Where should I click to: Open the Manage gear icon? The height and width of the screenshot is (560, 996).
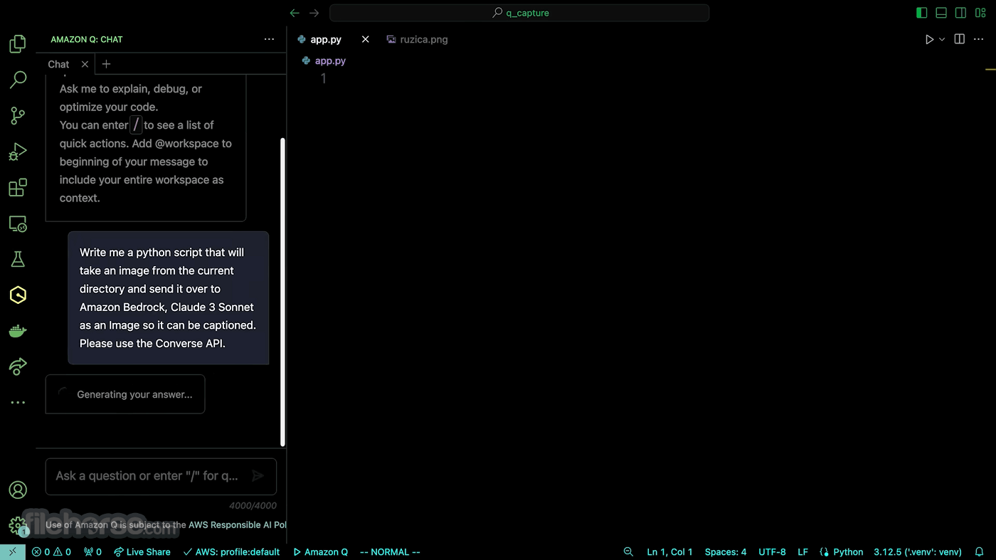click(x=18, y=526)
